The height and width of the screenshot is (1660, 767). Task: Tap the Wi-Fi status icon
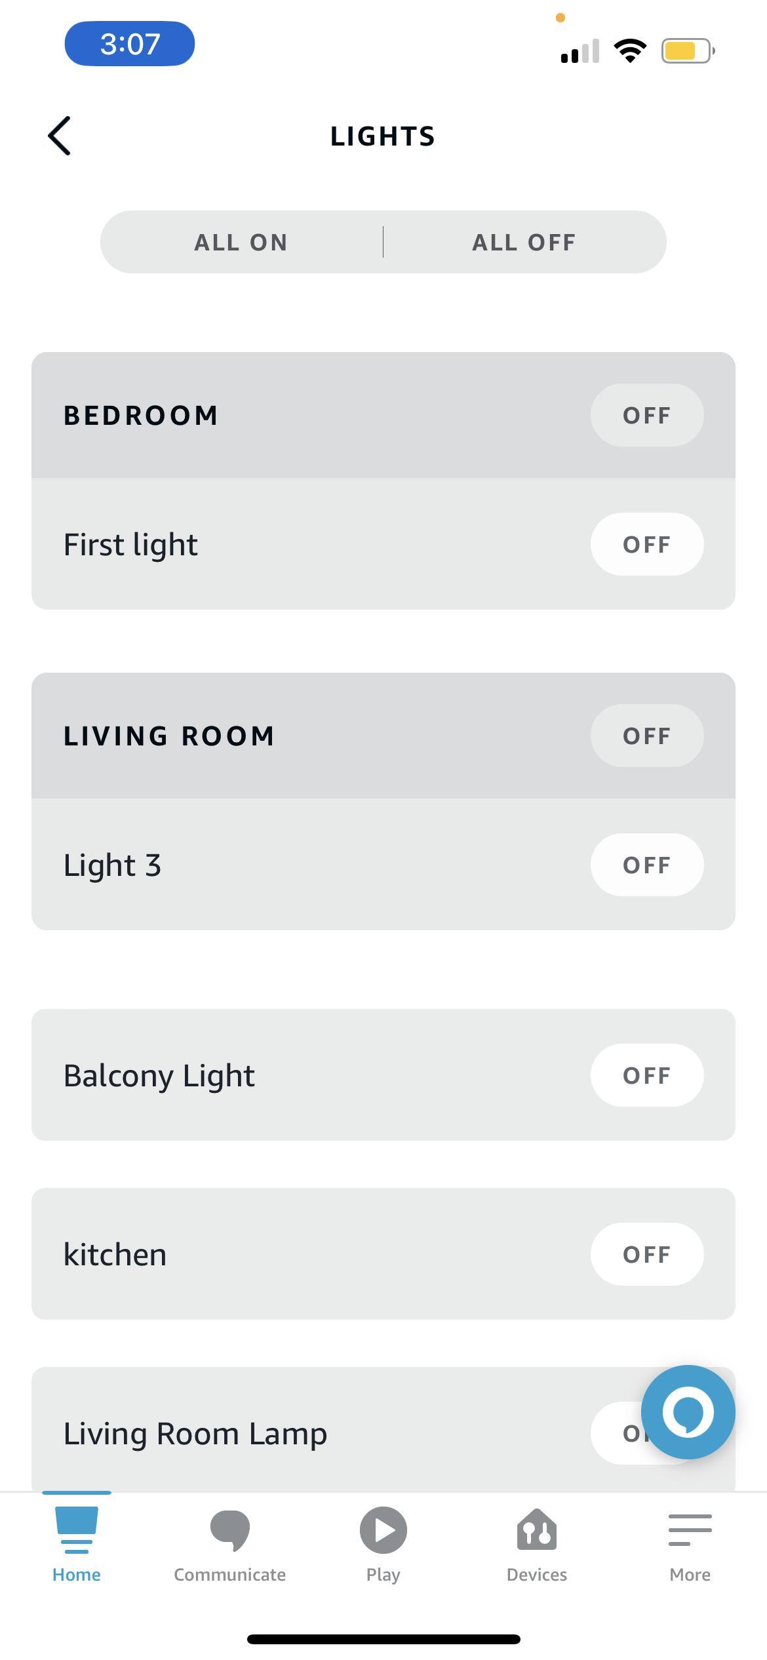[x=629, y=50]
